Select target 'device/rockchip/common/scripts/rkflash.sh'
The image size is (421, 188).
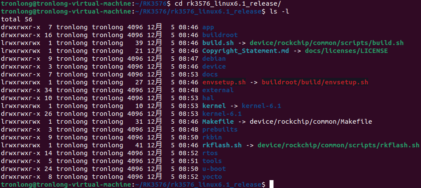click(x=338, y=145)
